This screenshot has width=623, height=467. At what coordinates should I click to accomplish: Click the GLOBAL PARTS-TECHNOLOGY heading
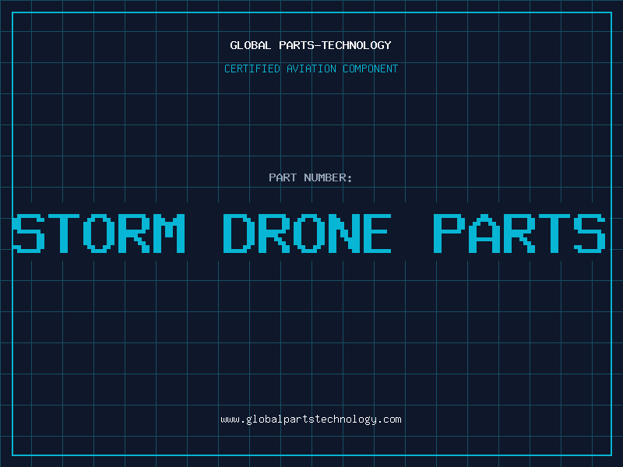coord(311,45)
